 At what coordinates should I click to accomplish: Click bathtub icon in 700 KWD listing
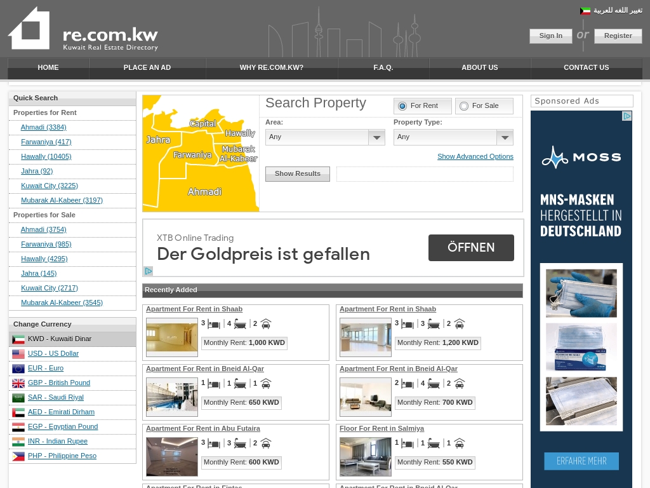coord(433,383)
